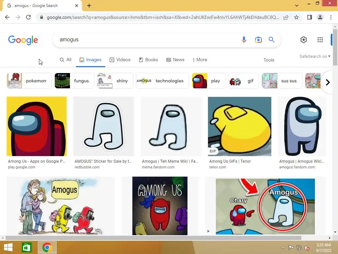Click the Chrome icon in taskbar
Image resolution: width=338 pixels, height=254 pixels.
[x=47, y=247]
